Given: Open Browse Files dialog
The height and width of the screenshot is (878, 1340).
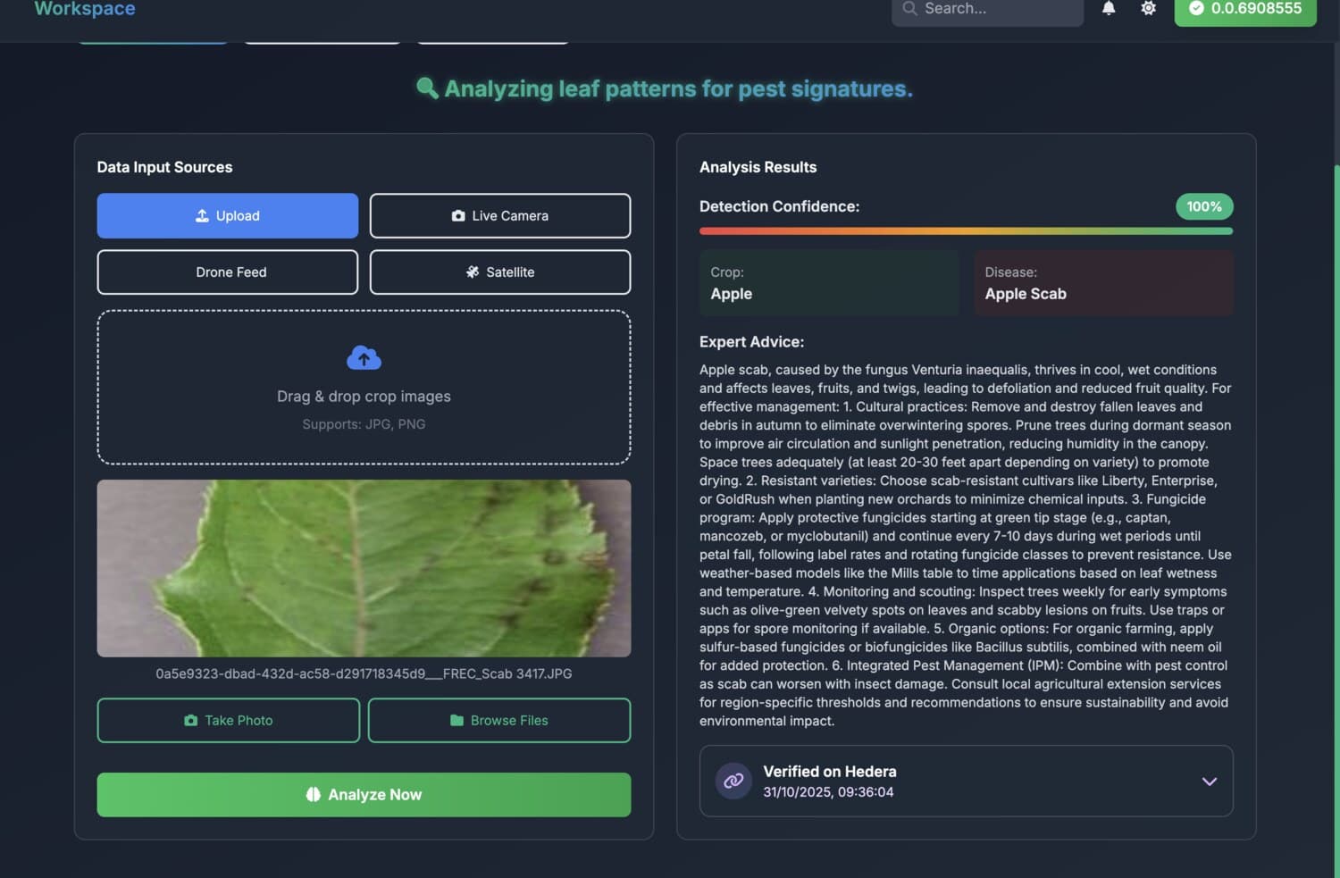Looking at the screenshot, I should [x=499, y=720].
